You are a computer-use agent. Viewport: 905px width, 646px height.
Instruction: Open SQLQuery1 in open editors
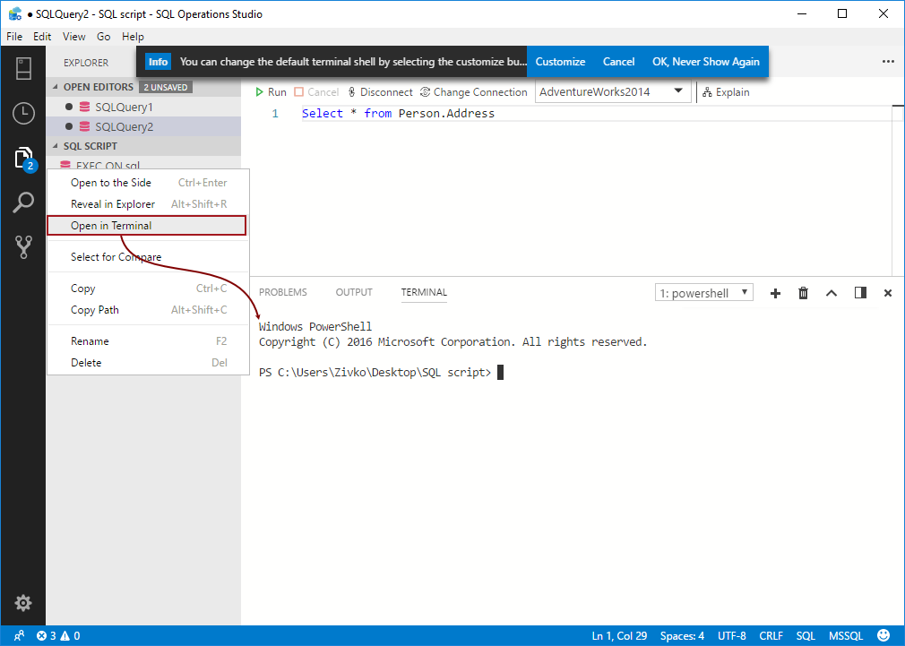[x=143, y=107]
